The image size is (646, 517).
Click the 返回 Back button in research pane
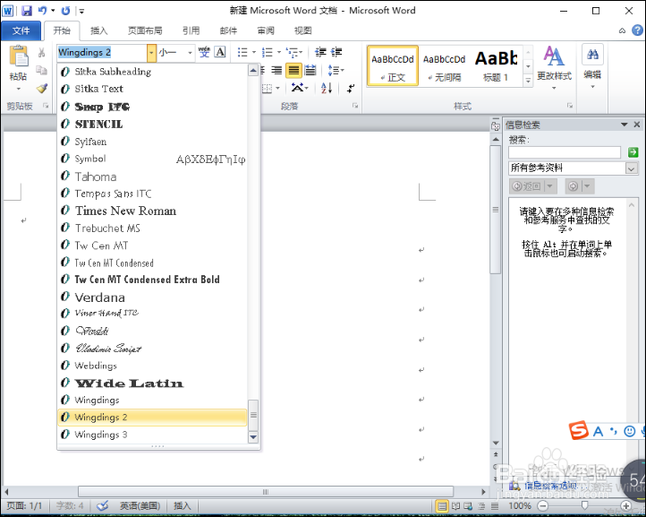533,186
